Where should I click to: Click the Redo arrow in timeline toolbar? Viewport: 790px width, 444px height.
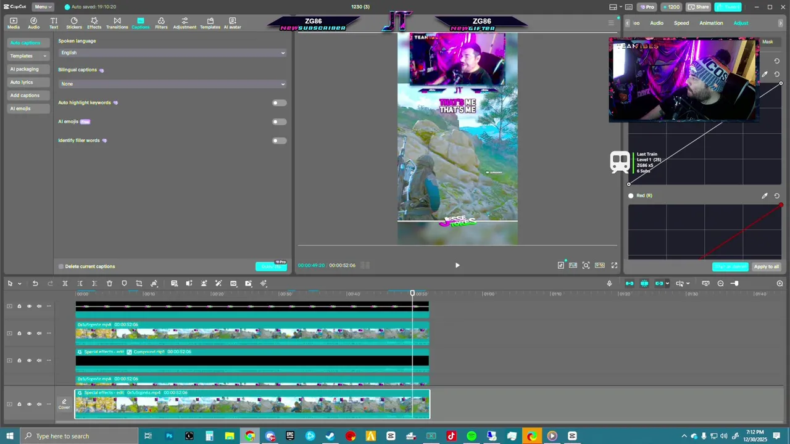(50, 284)
